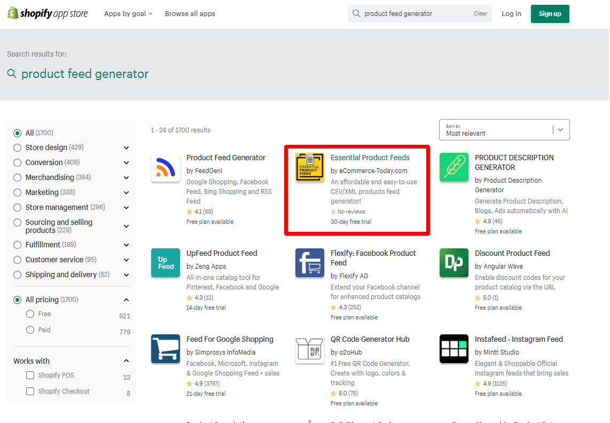Click the Sign up button
610x423 pixels.
click(x=550, y=14)
